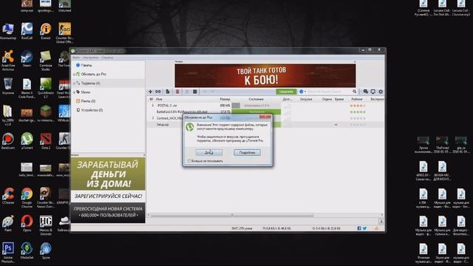This screenshot has height=266, width=473.
Task: Expand the Labels sidebar tree node
Action: 74,92
